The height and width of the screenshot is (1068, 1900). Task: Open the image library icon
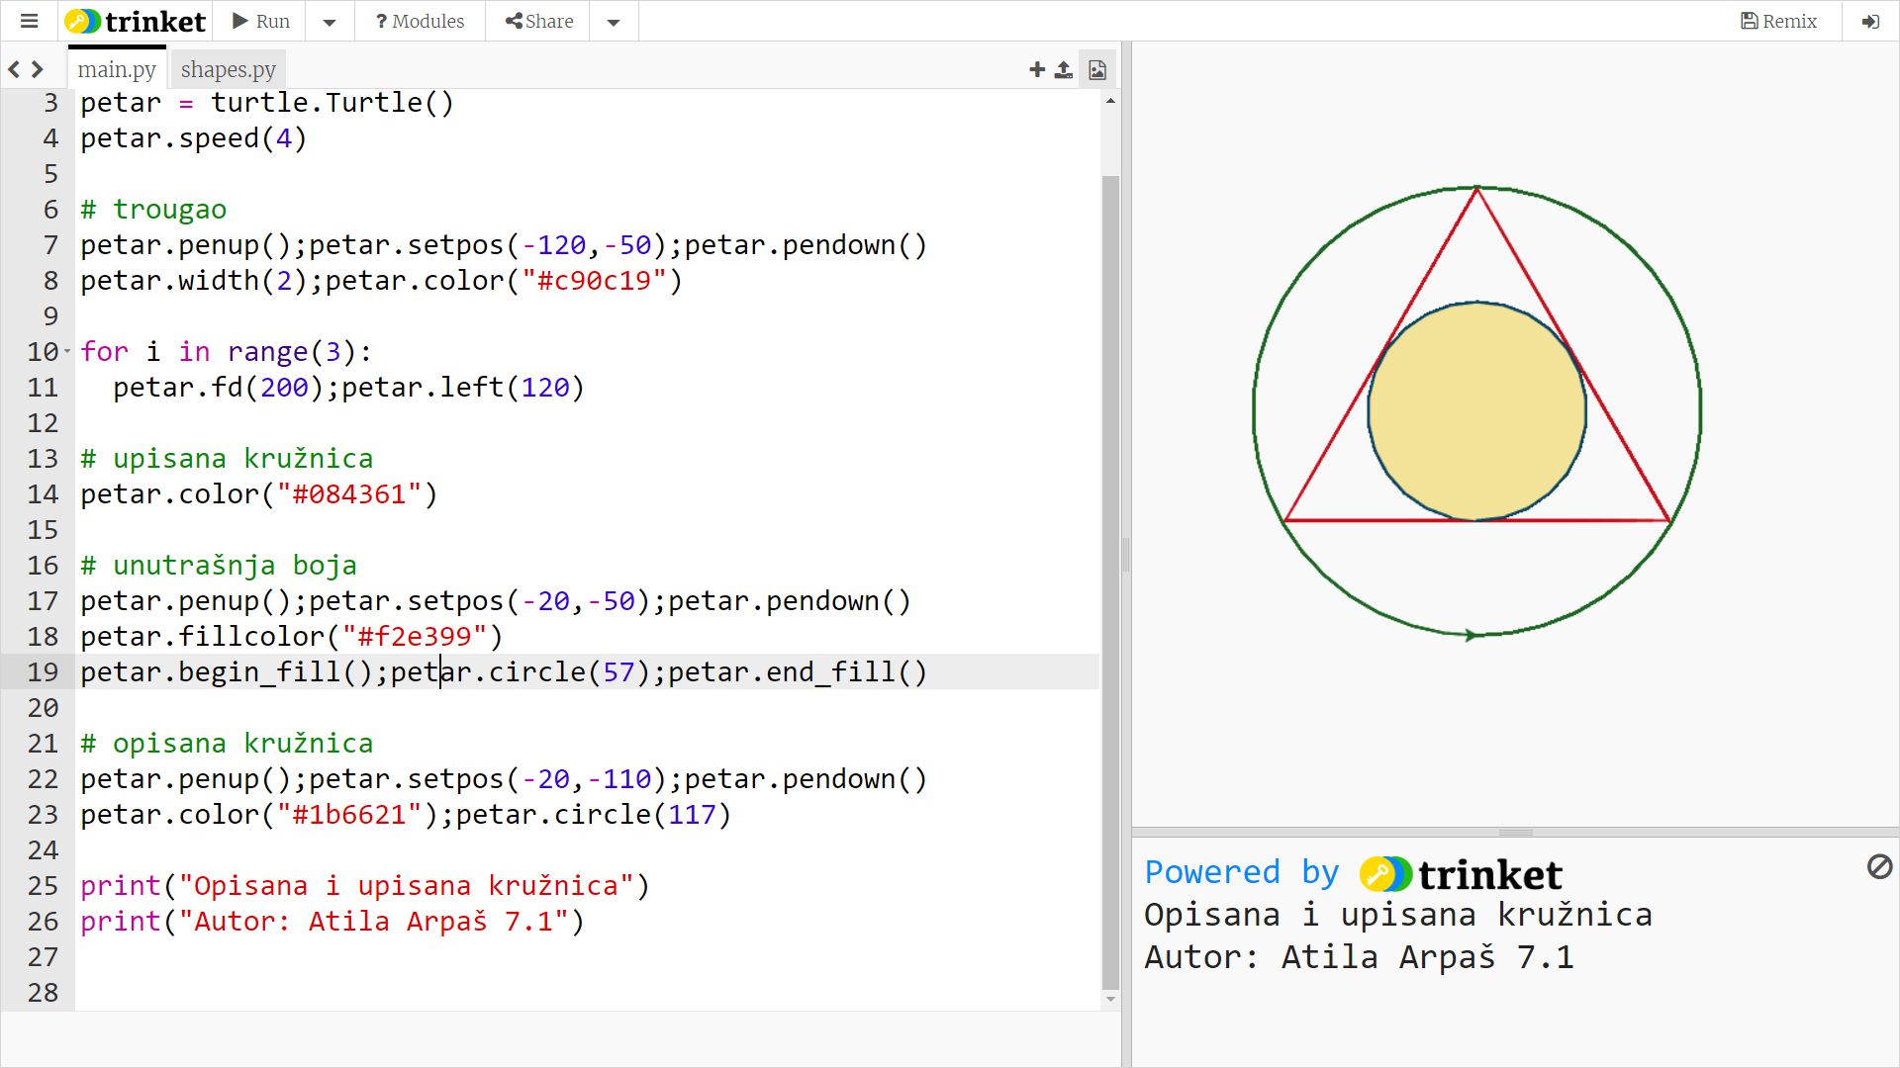pyautogui.click(x=1097, y=69)
